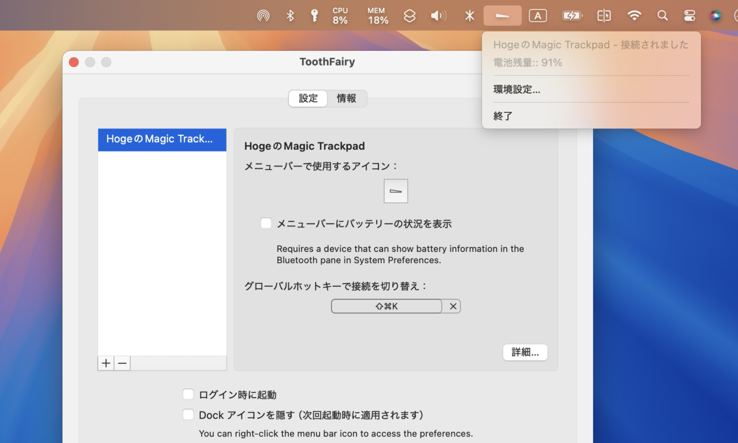Click the stacked layers icon in menu bar
This screenshot has height=443, width=738.
click(409, 16)
